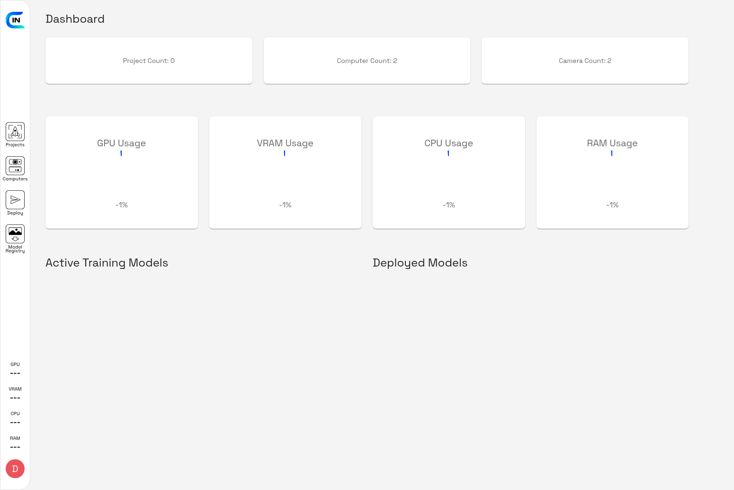Click the image icon for Model Registry
The width and height of the screenshot is (734, 490).
click(15, 232)
